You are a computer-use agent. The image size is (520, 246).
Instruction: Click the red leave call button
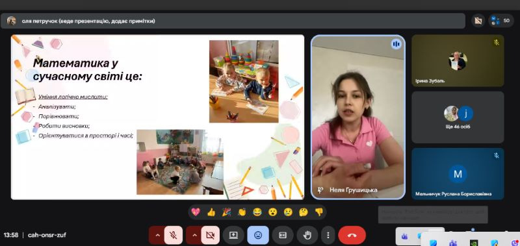352,235
